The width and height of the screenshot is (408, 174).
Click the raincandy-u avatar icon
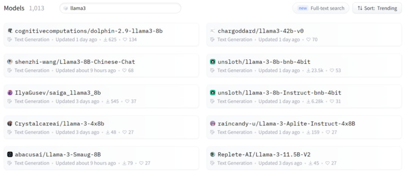point(213,124)
